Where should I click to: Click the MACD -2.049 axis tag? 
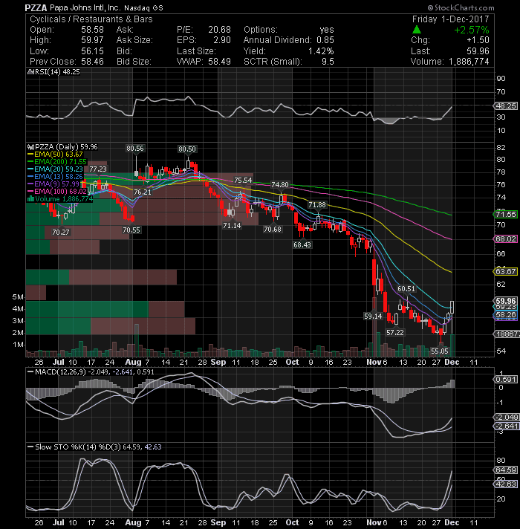click(505, 418)
